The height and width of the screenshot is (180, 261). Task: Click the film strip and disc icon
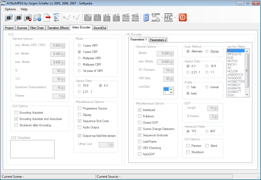(x=156, y=17)
